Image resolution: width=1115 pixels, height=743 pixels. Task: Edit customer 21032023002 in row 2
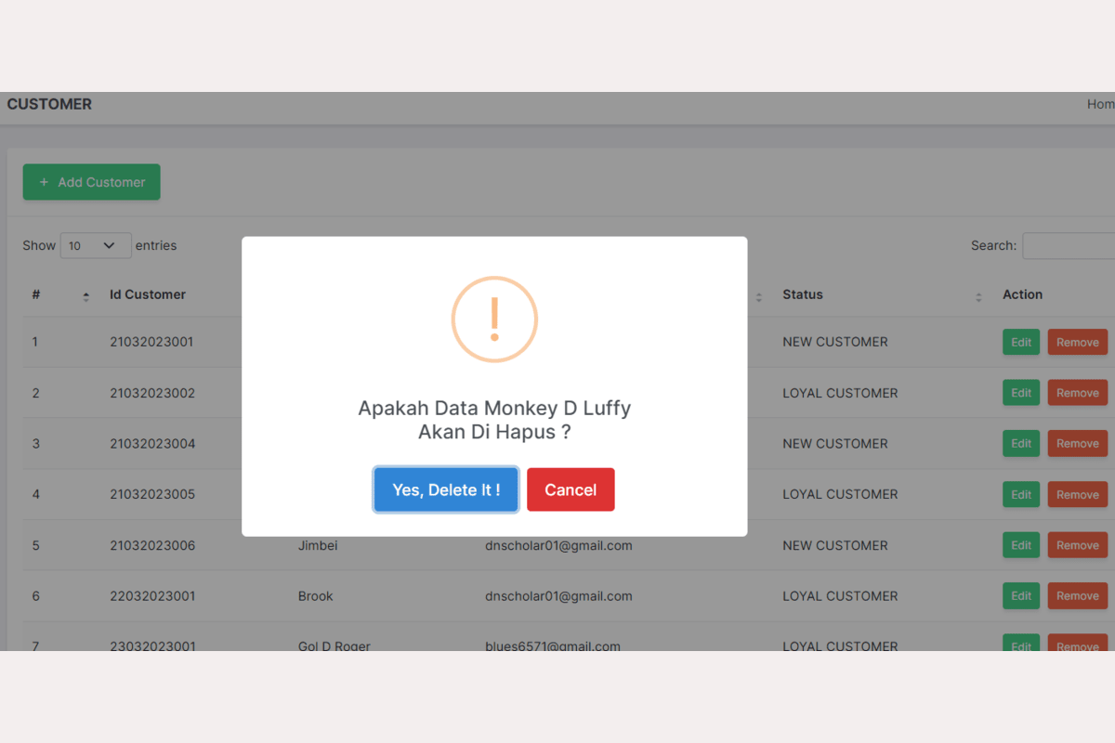click(1021, 393)
